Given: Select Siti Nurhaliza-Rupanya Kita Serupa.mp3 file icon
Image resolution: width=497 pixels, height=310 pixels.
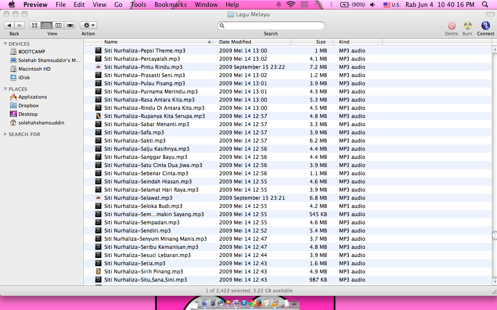Looking at the screenshot, I should click(98, 116).
